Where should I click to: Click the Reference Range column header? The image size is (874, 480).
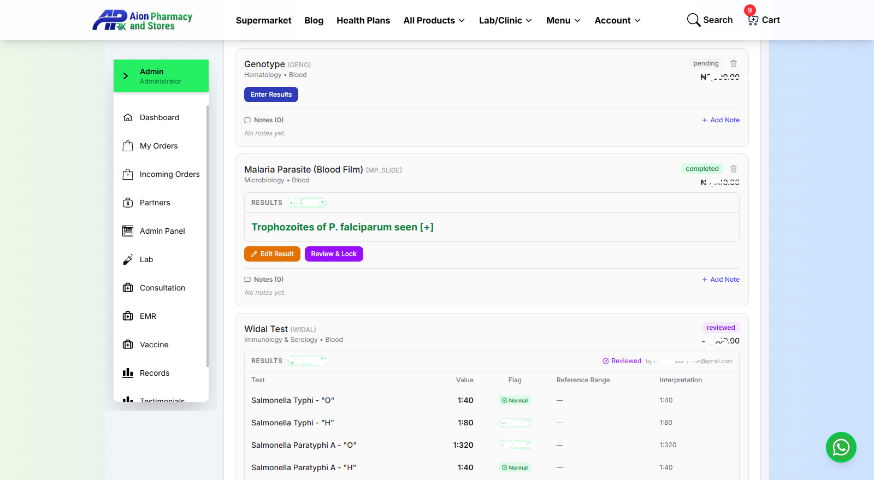pos(583,380)
